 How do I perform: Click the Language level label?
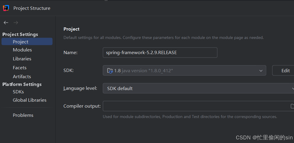[80, 88]
